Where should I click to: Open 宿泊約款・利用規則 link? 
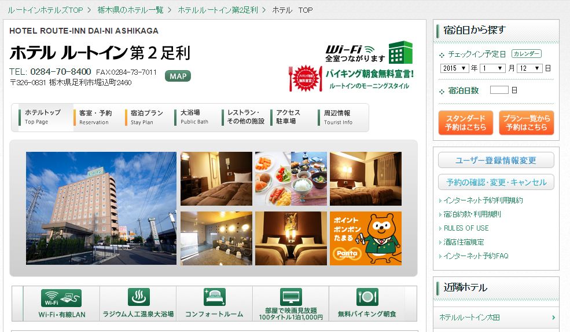tap(472, 214)
